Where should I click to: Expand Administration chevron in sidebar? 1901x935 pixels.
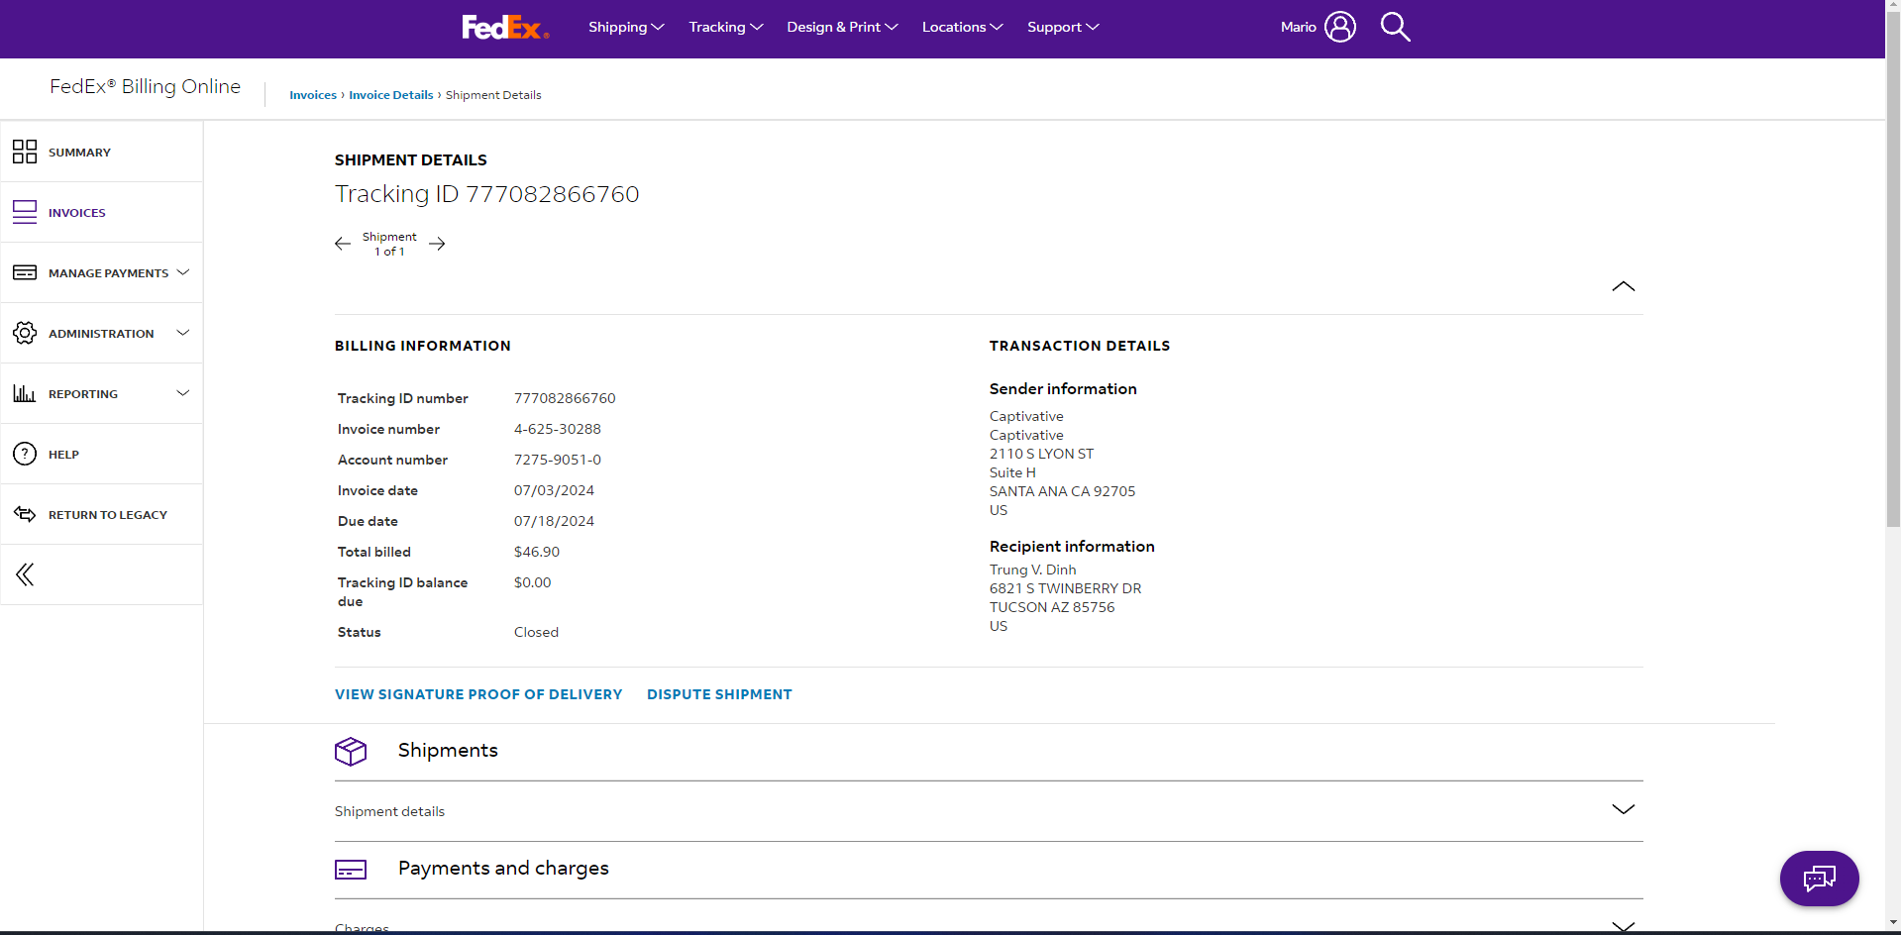[182, 333]
